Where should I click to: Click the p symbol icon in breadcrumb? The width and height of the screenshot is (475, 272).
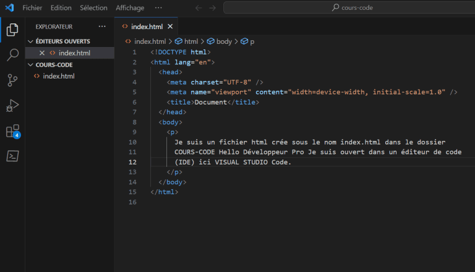[x=244, y=41]
